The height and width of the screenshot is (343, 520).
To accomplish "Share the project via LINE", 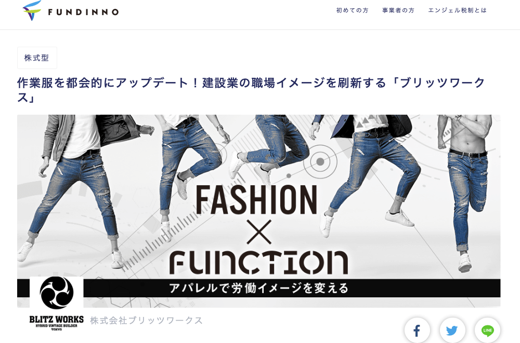I will [487, 330].
